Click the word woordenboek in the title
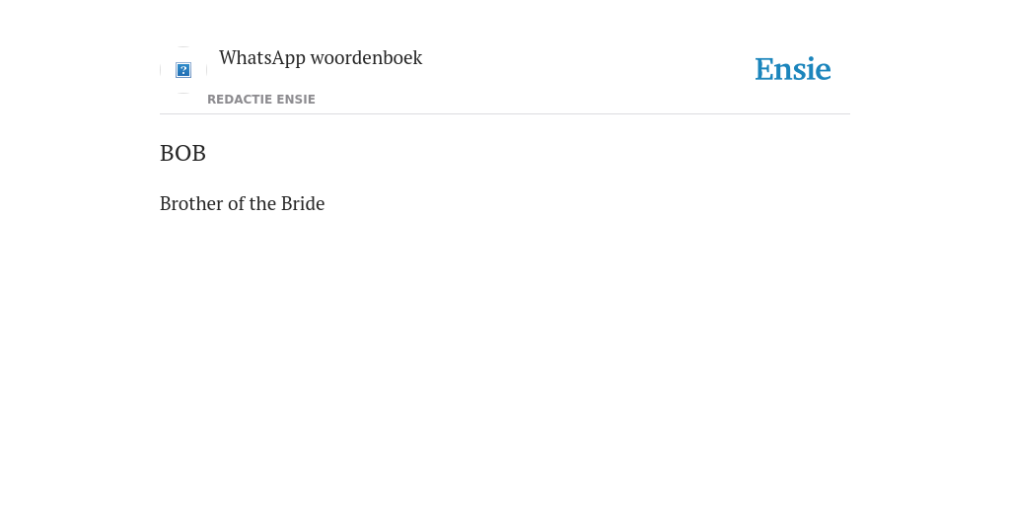 tap(367, 58)
